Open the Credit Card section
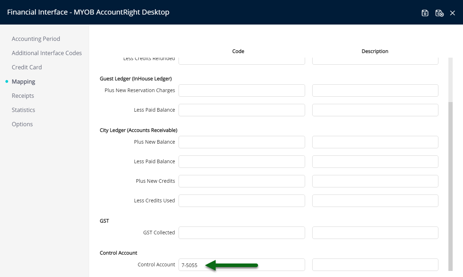 click(x=27, y=67)
